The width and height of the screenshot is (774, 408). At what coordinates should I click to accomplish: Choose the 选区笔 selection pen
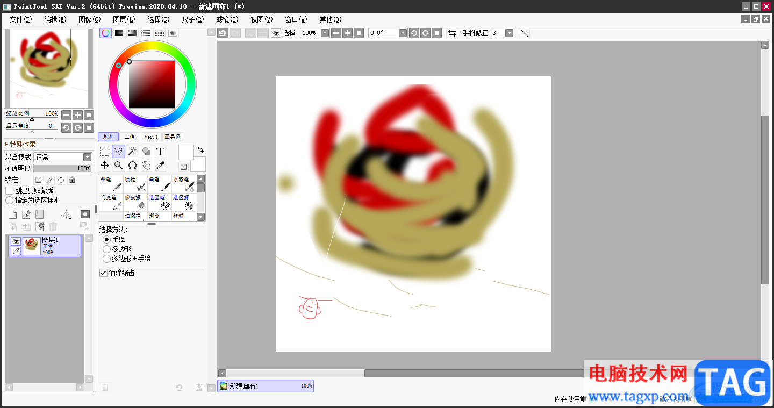[160, 202]
